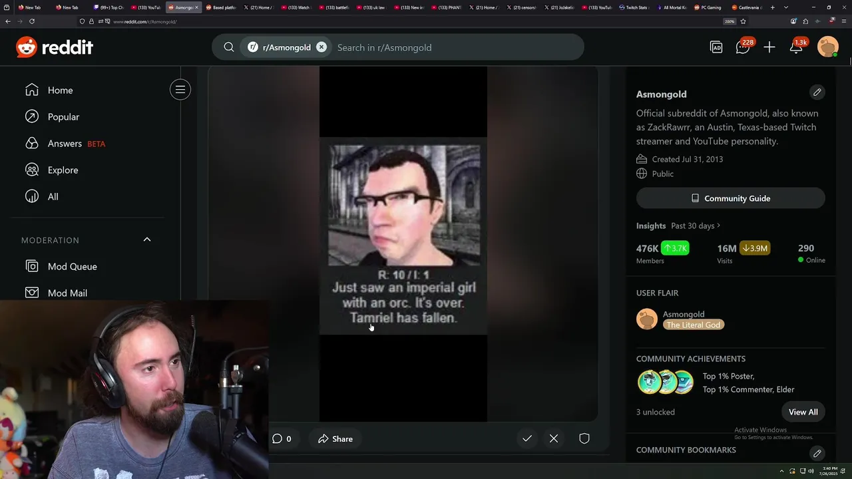This screenshot has height=479, width=852.
Task: Switch to the Twitch Stats tab
Action: 634,7
